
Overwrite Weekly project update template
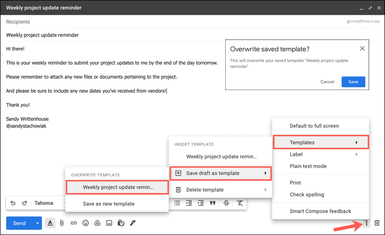tap(117, 187)
